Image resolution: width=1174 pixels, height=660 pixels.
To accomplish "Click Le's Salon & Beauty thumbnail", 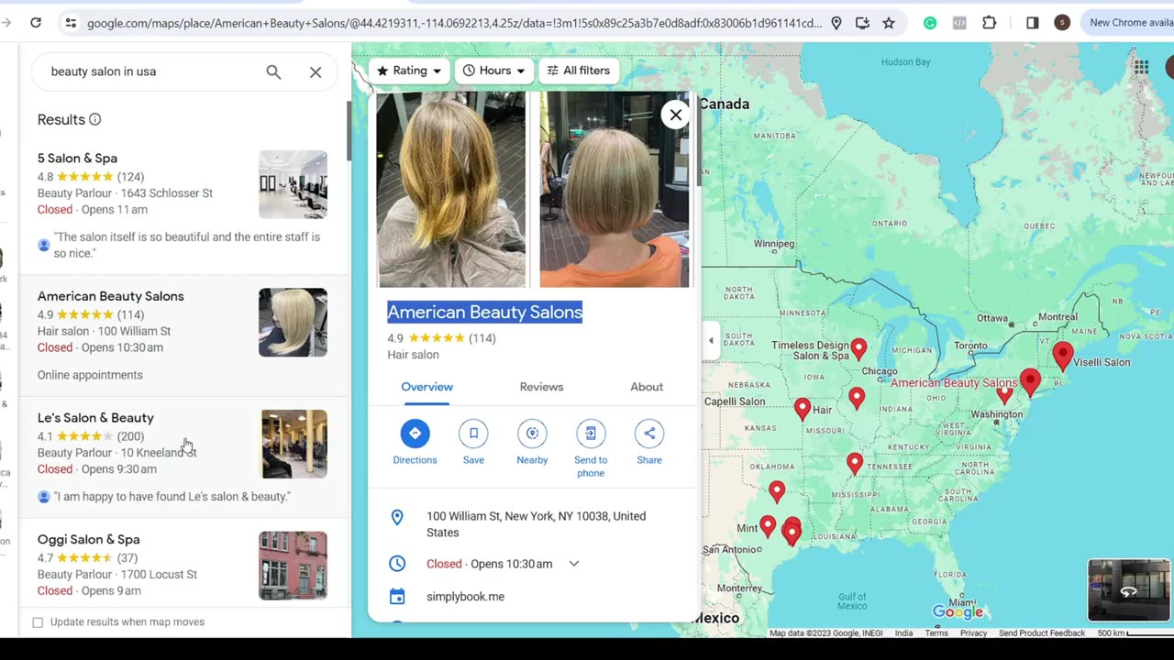I will (x=293, y=444).
